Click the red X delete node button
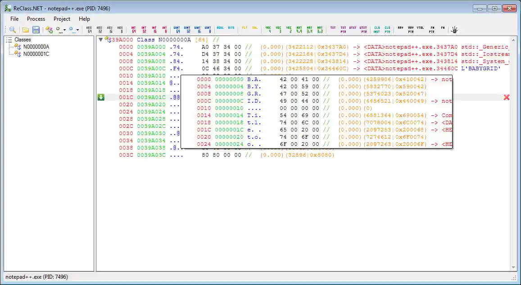Screen dimensions: 521x285 click(506, 97)
